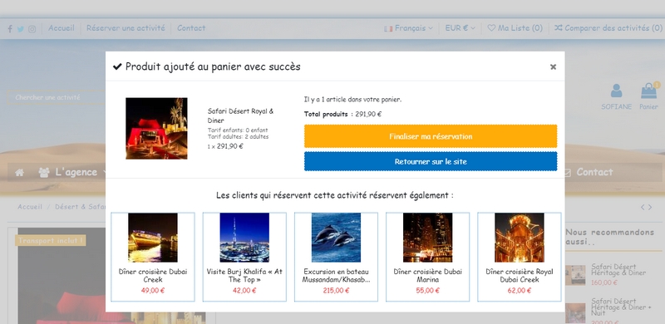Screen dimensions: 665x324
Task: Click the Chercher une activité search field
Action: (x=57, y=97)
